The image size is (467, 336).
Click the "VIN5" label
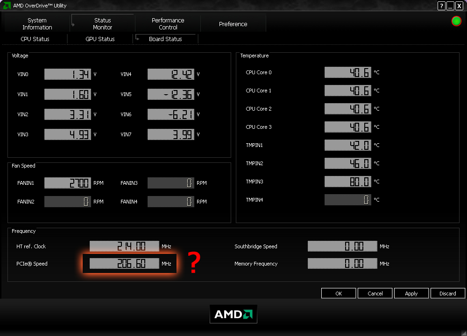[x=126, y=94]
